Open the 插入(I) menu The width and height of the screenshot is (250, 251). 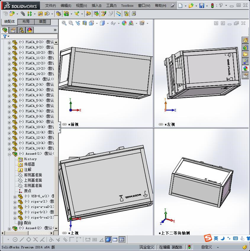96,6
